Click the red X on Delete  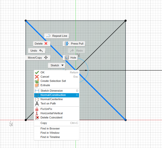click(46, 44)
